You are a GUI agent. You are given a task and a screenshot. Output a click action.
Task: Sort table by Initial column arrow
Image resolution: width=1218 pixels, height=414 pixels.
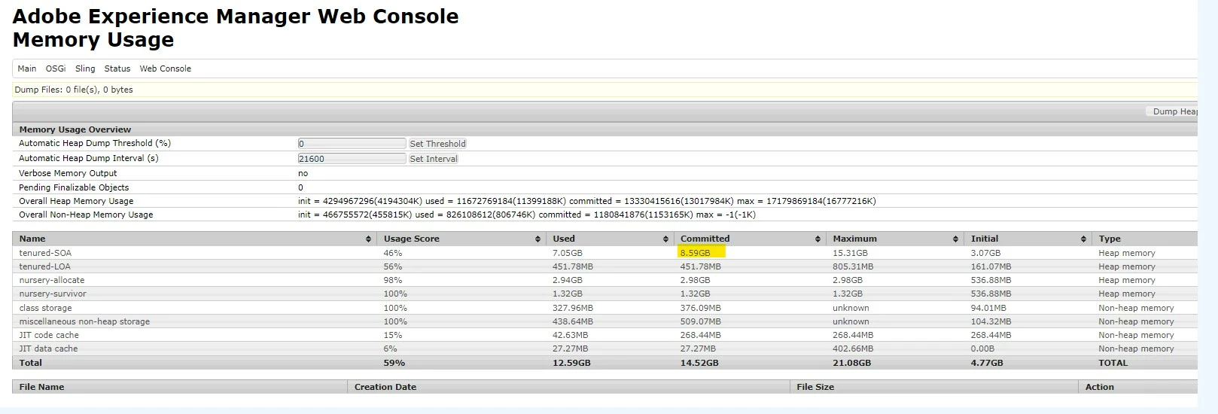[1083, 239]
